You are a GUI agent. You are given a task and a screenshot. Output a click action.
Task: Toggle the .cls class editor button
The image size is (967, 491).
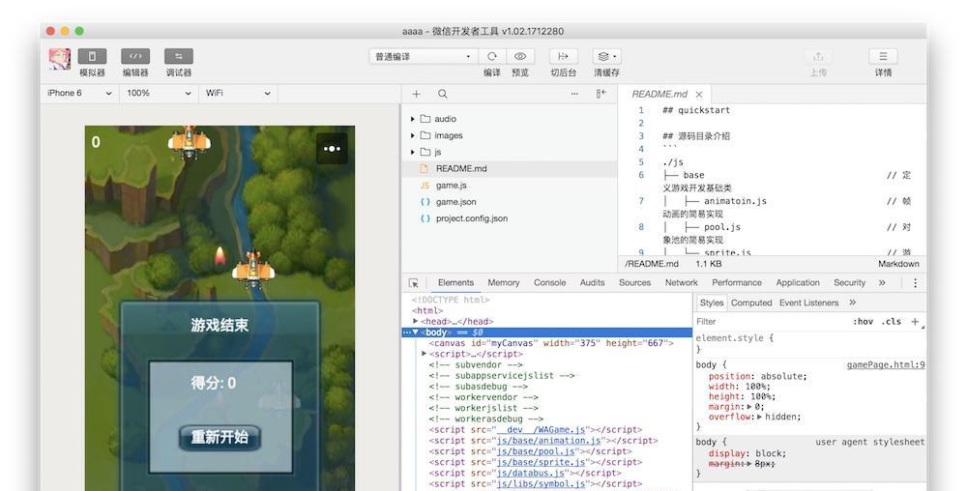(x=892, y=322)
